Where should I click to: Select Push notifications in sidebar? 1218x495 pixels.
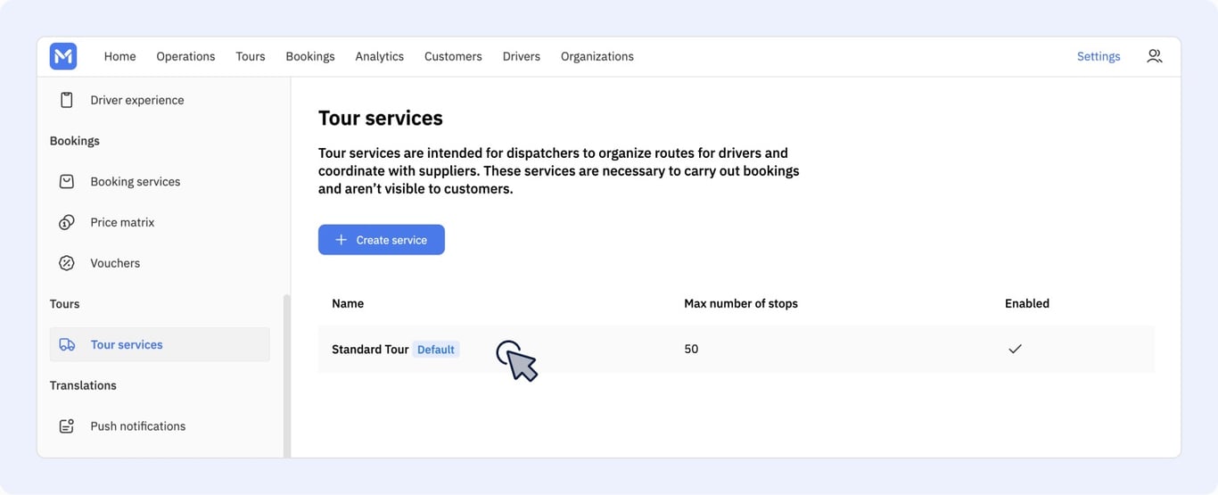click(138, 426)
